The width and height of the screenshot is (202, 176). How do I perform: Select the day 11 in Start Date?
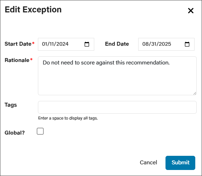click(51, 44)
